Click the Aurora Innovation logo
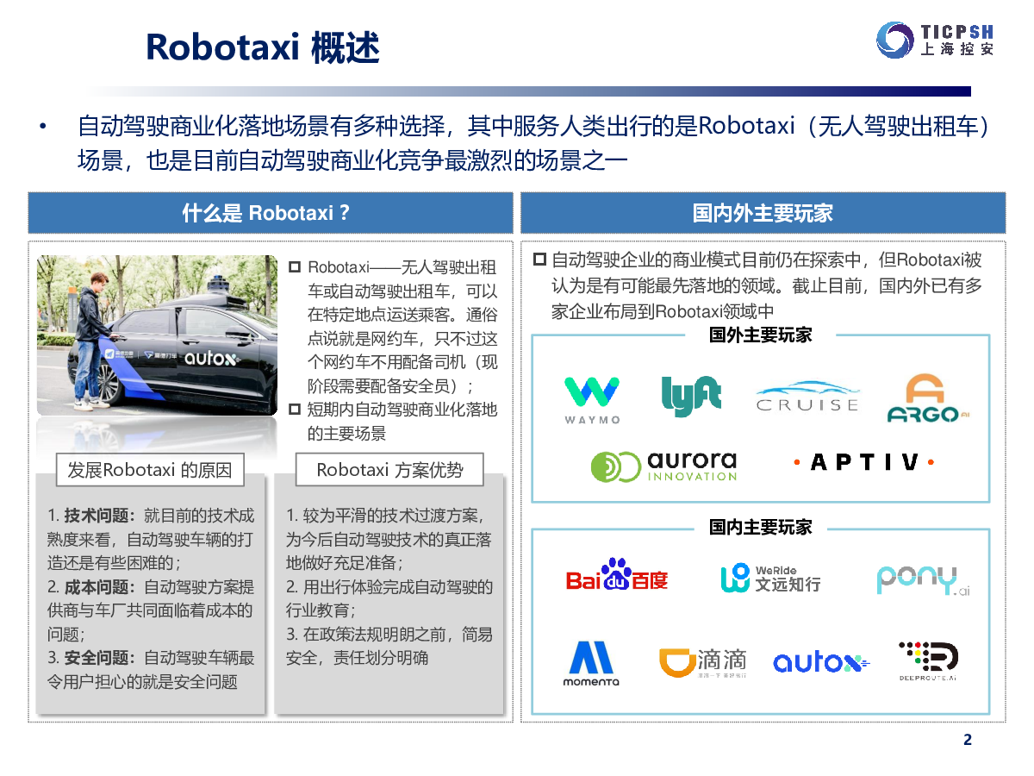The height and width of the screenshot is (776, 1034). pos(664,466)
